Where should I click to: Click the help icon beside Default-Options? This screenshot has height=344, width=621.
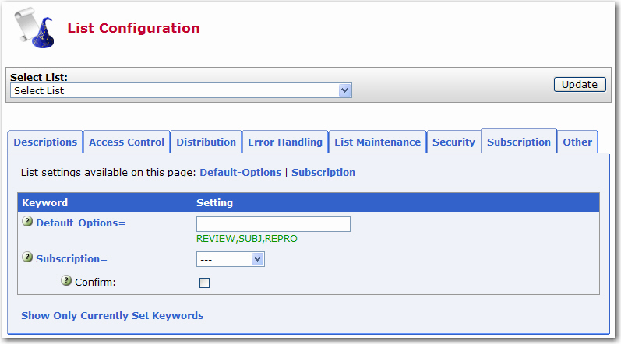[27, 222]
